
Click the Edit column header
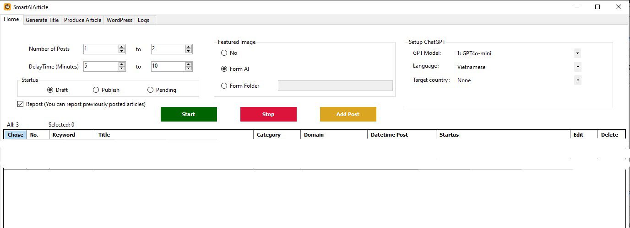point(584,135)
